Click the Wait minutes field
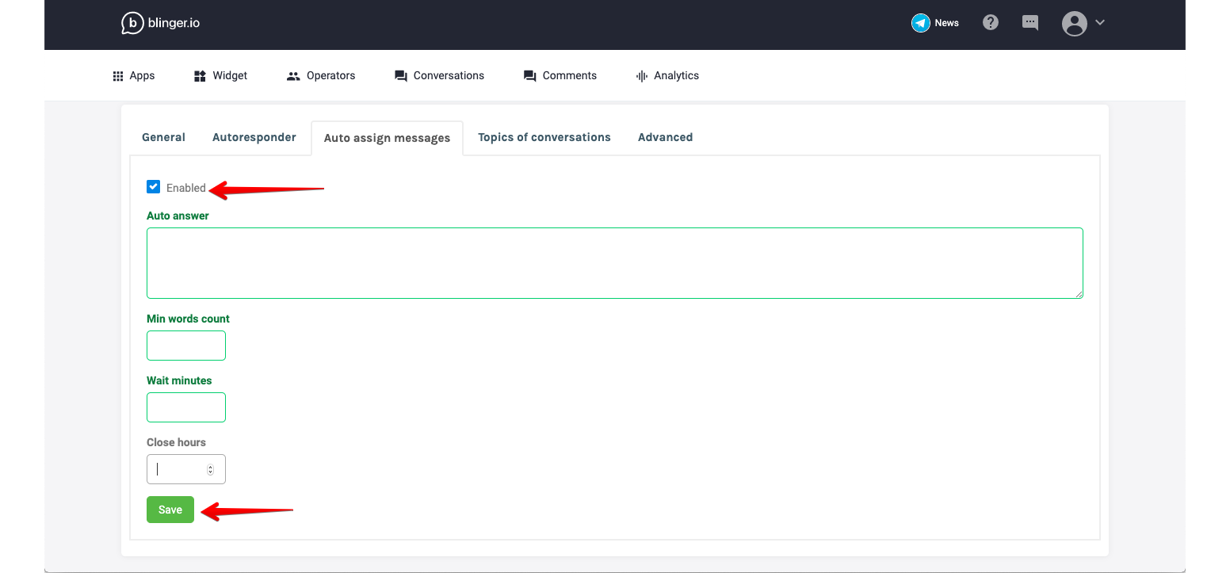The width and height of the screenshot is (1230, 573). pyautogui.click(x=186, y=407)
